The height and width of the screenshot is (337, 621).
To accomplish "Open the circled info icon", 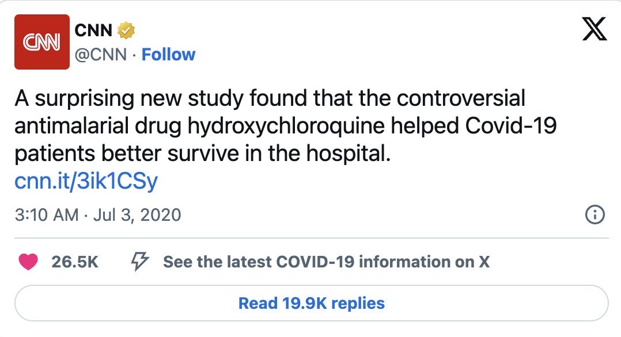I will point(594,215).
